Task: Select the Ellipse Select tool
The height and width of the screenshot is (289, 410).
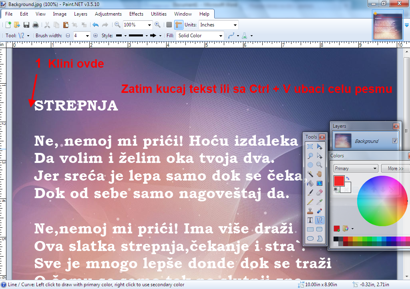Action: [x=310, y=165]
